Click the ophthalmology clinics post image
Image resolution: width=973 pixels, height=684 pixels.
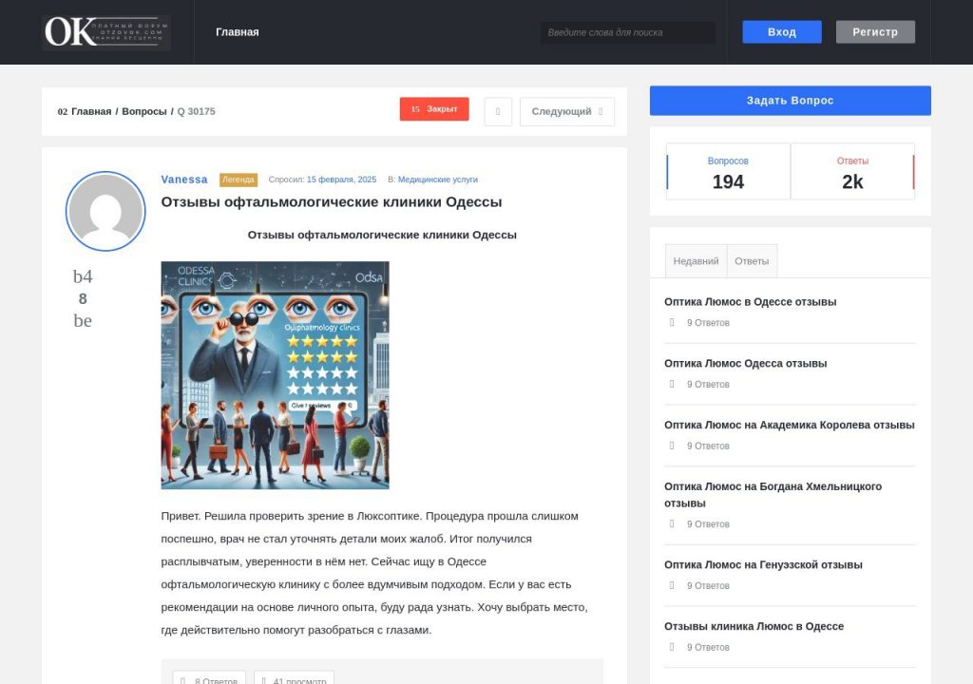click(x=275, y=375)
